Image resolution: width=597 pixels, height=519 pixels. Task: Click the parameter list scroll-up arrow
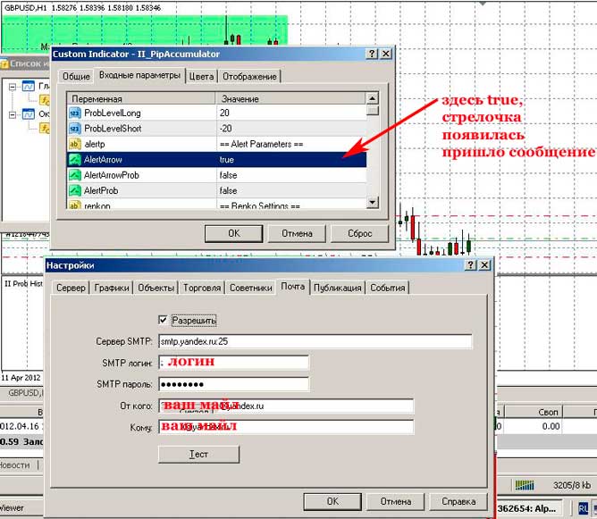[x=372, y=98]
